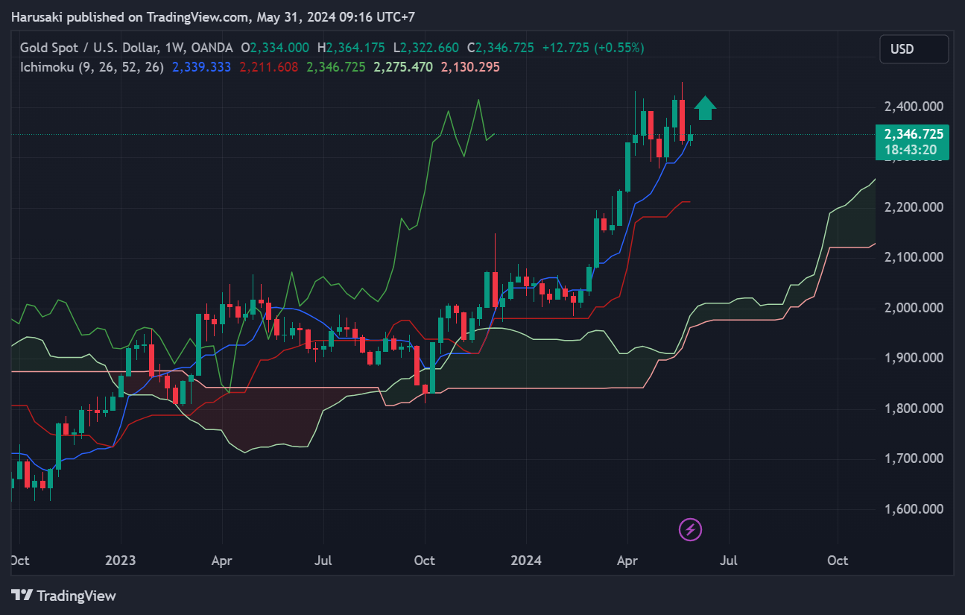Image resolution: width=965 pixels, height=615 pixels.
Task: Select the Ichimoku (9, 26, 52, 26) indicator legend
Action: 92,67
